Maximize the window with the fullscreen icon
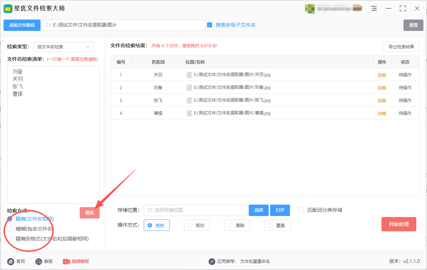 (x=403, y=8)
